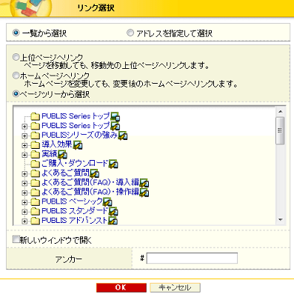Click the キャンセル button

175,287
